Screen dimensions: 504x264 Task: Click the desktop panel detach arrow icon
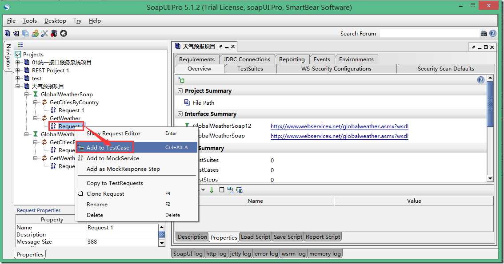(473, 47)
